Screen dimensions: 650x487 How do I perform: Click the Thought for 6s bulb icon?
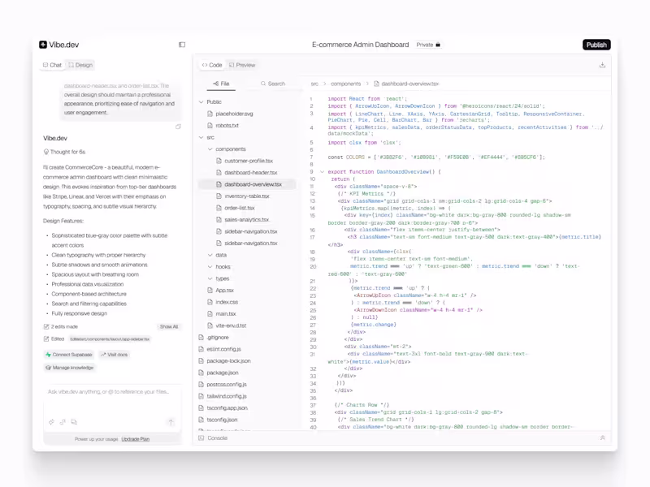click(x=46, y=152)
